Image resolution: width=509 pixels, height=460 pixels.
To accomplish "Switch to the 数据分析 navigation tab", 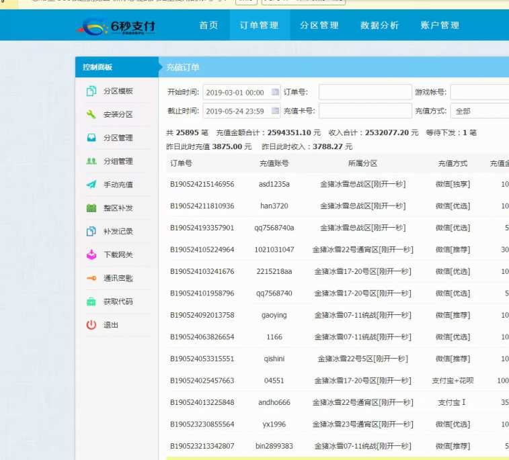I will (x=379, y=26).
